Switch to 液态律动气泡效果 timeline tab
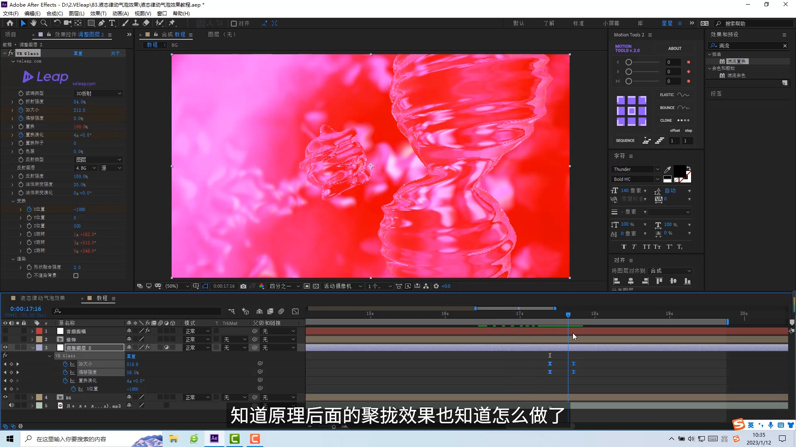 click(x=43, y=298)
